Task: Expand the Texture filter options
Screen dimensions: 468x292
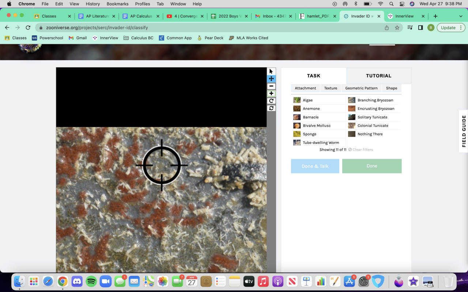Action: 331,88
